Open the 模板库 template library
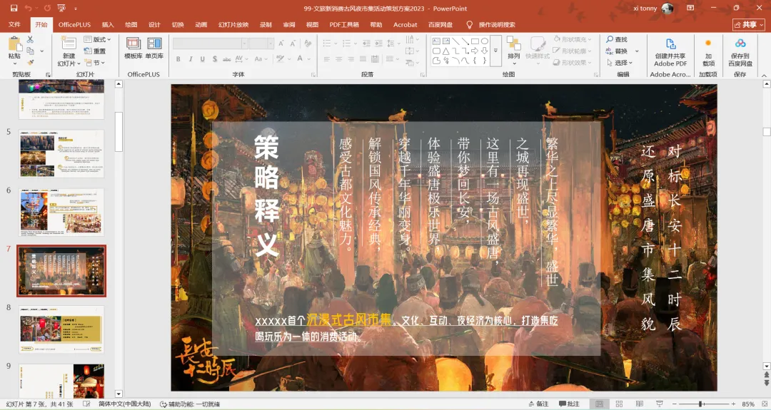771x410 pixels. 133,48
